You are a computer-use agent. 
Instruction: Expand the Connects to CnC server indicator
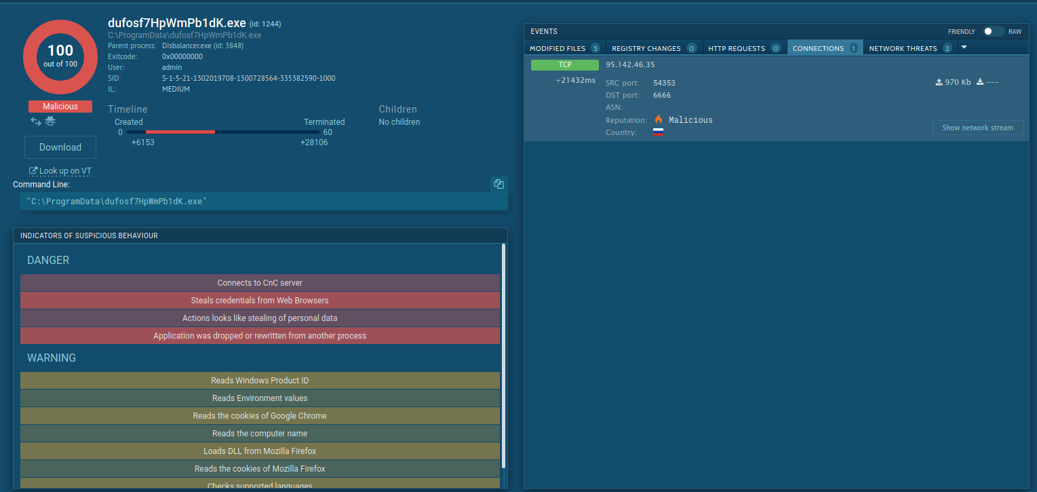(x=260, y=283)
